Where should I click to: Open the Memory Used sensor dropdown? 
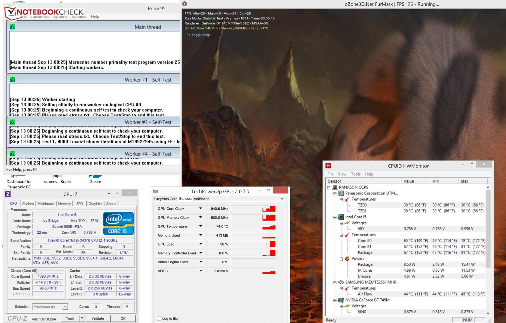201,235
